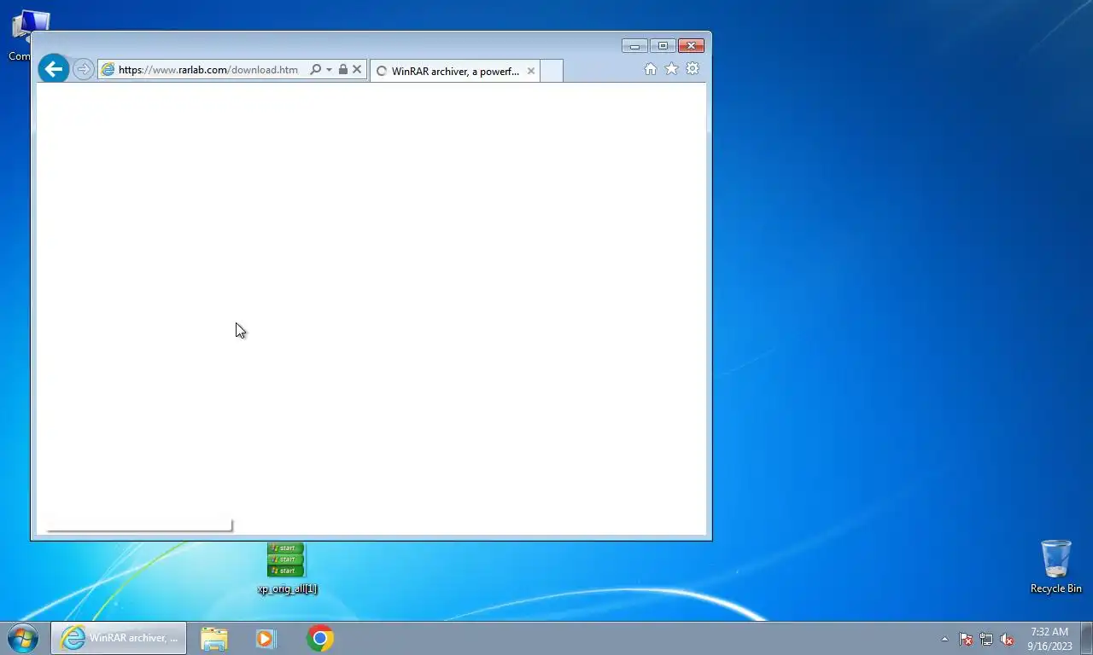Open the Windows Start menu
Image resolution: width=1093 pixels, height=655 pixels.
click(x=22, y=638)
